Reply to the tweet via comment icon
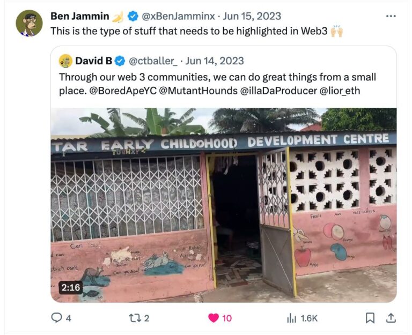This screenshot has width=412, height=335. [56, 318]
